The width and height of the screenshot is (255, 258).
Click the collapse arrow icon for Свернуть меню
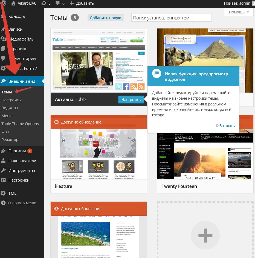(3, 203)
